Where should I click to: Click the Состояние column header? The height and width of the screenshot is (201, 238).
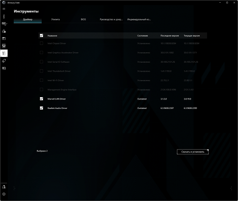143,36
